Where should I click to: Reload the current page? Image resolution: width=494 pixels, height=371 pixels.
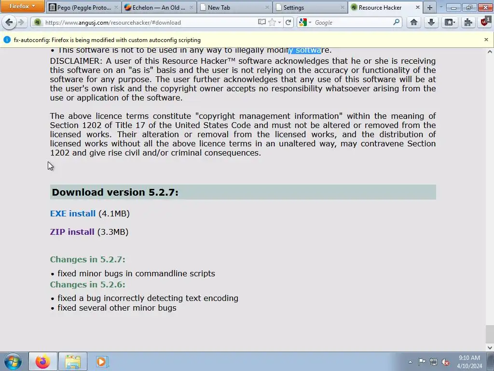288,22
